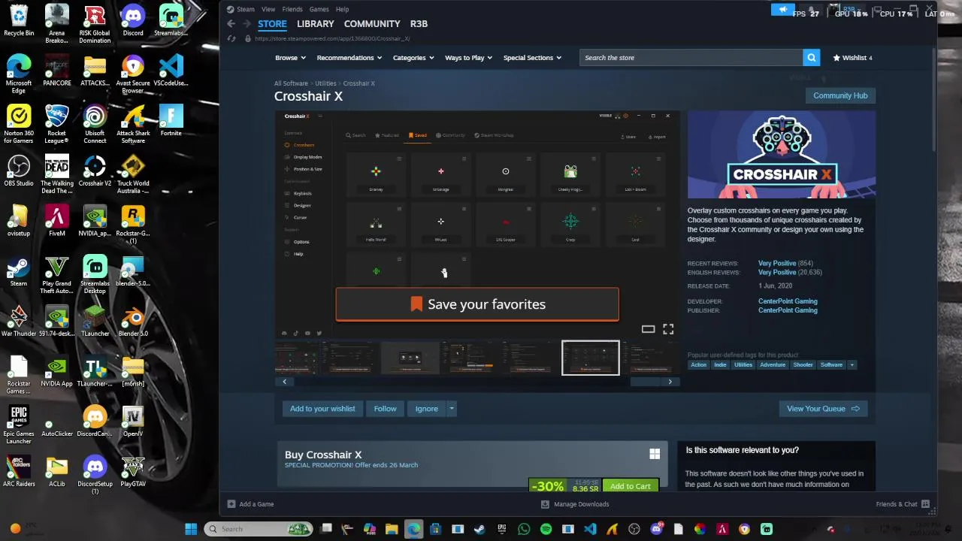Switch to the LIBRARY tab

click(315, 24)
